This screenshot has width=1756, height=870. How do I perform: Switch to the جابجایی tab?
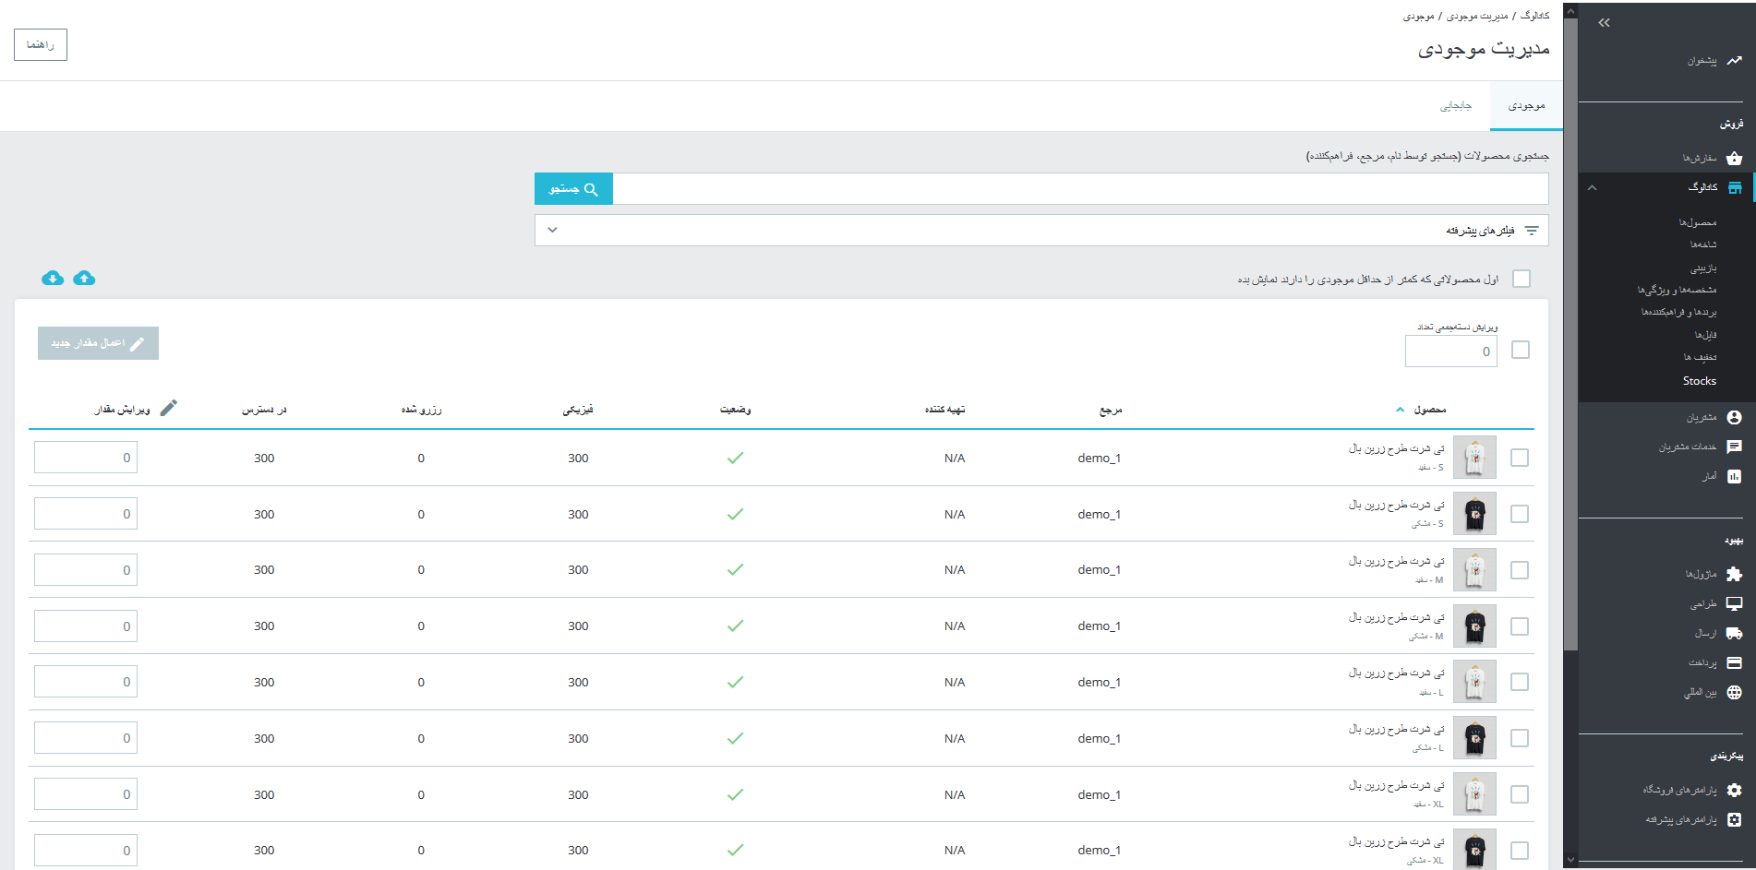click(1456, 106)
